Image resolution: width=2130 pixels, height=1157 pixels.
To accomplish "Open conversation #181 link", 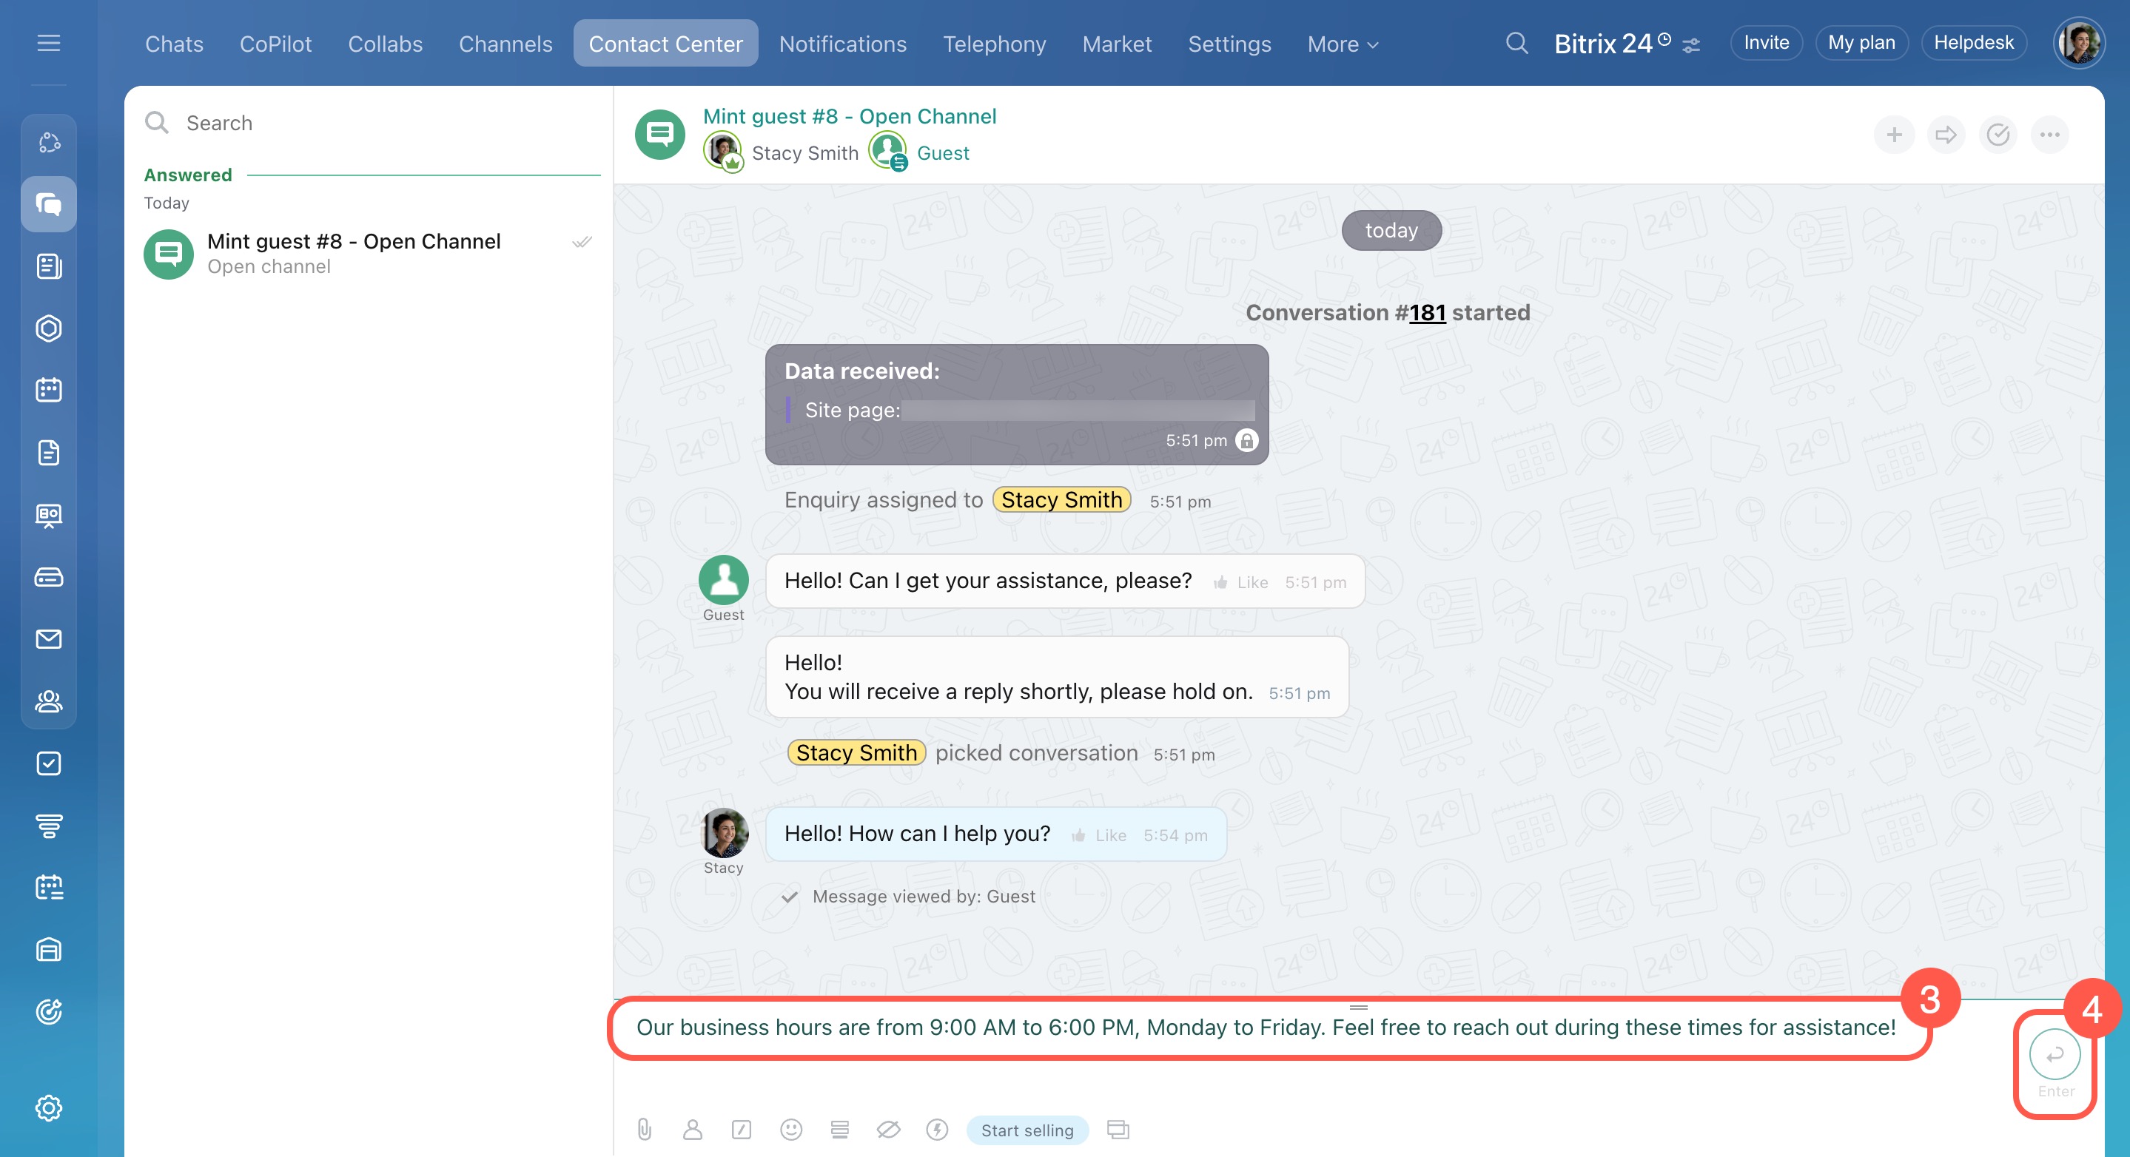I will tap(1427, 312).
